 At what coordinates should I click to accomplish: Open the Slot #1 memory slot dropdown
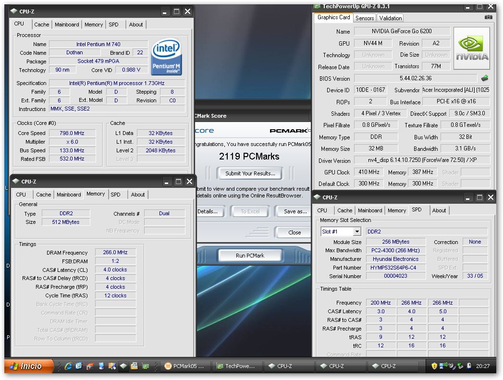(x=357, y=232)
